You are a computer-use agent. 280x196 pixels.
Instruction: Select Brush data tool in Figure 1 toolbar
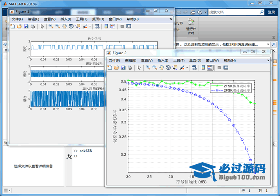click(85, 26)
